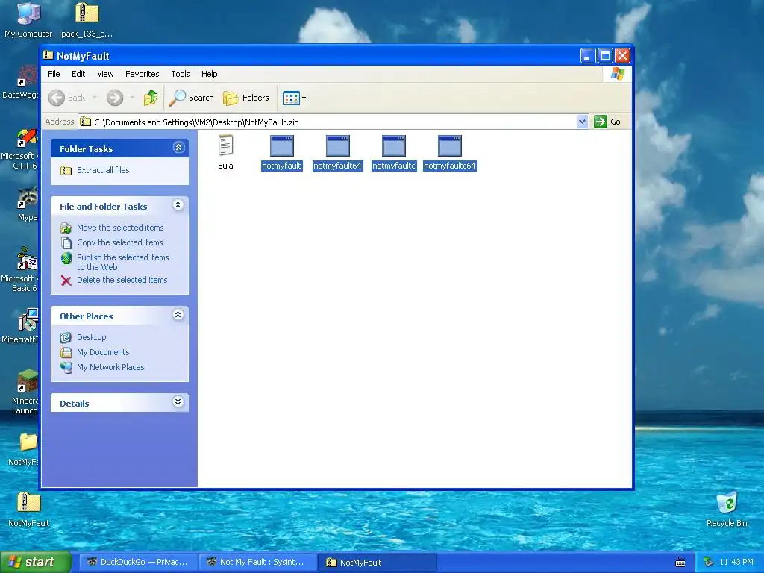Viewport: 764px width, 573px height.
Task: Click the zip folder icon in title bar
Action: (x=48, y=55)
